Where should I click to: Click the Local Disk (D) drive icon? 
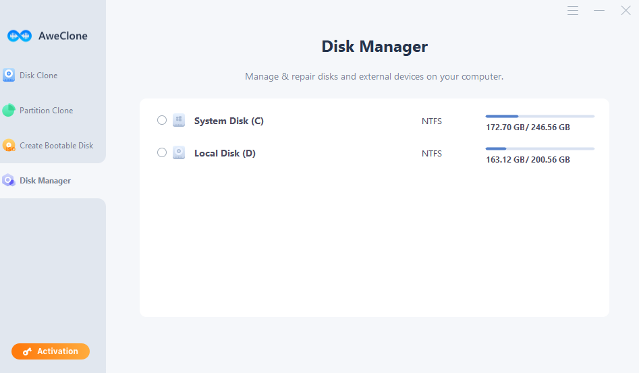coord(179,152)
